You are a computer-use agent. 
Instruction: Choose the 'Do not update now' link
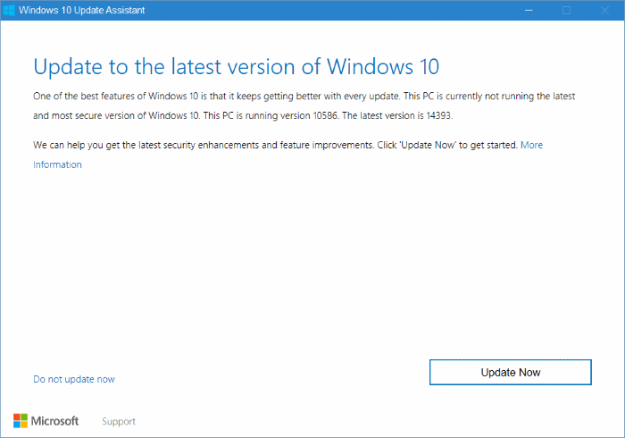click(74, 379)
